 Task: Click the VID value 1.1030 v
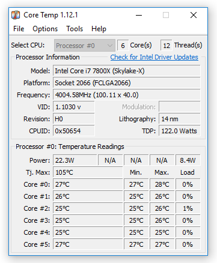74,107
